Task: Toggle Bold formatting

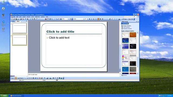Action: 89,19
